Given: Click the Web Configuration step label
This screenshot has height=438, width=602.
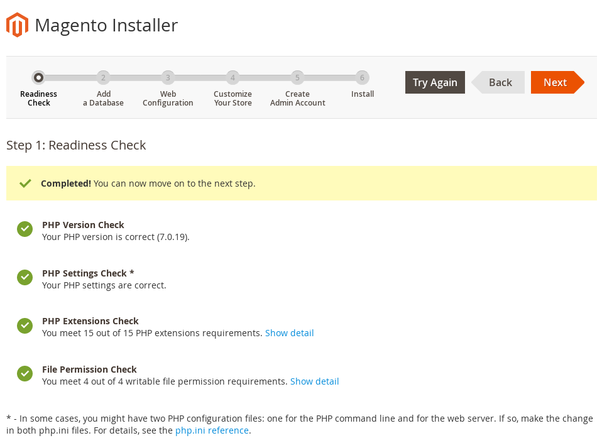Looking at the screenshot, I should (168, 98).
